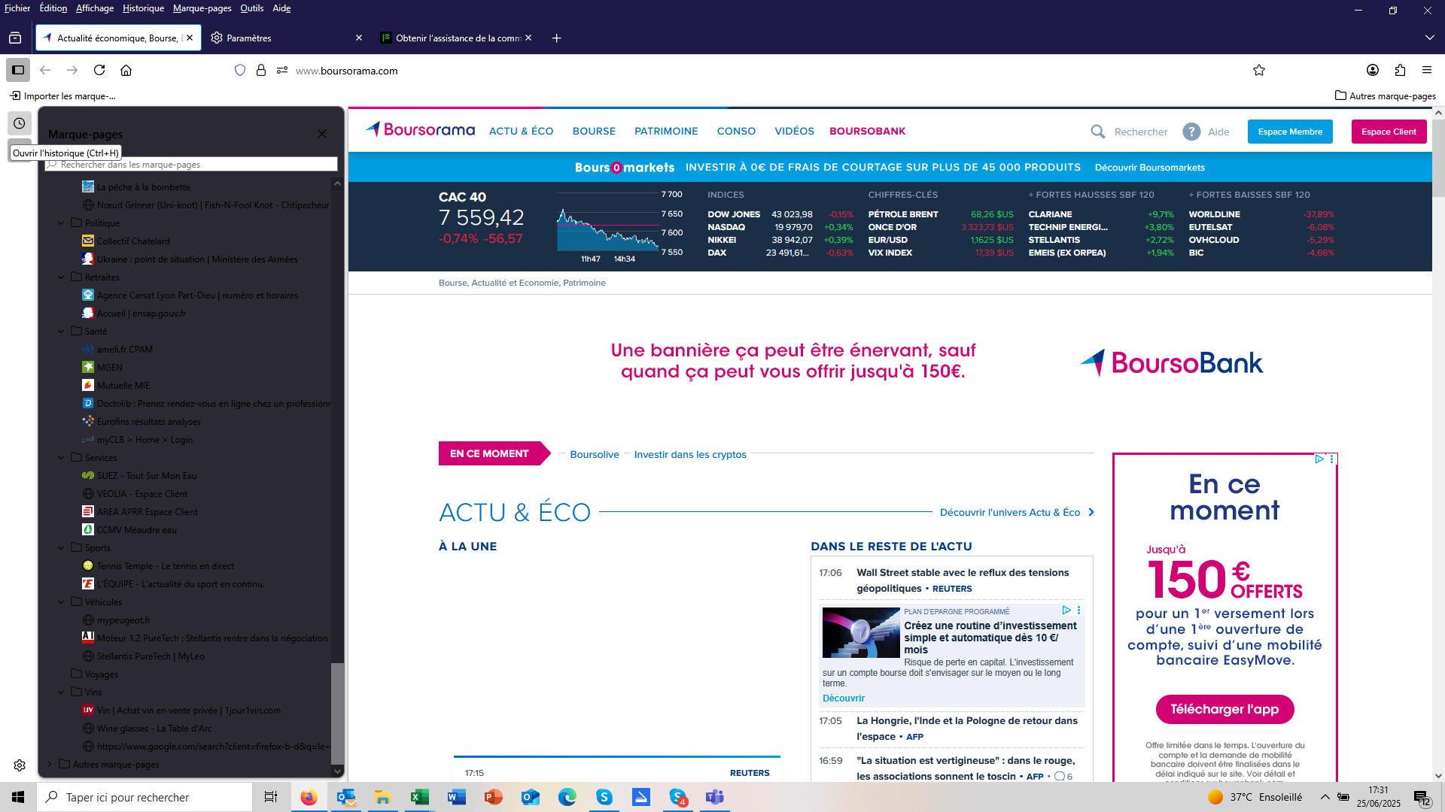Open Firefox from Windows taskbar
This screenshot has height=812, width=1445.
pyautogui.click(x=309, y=797)
